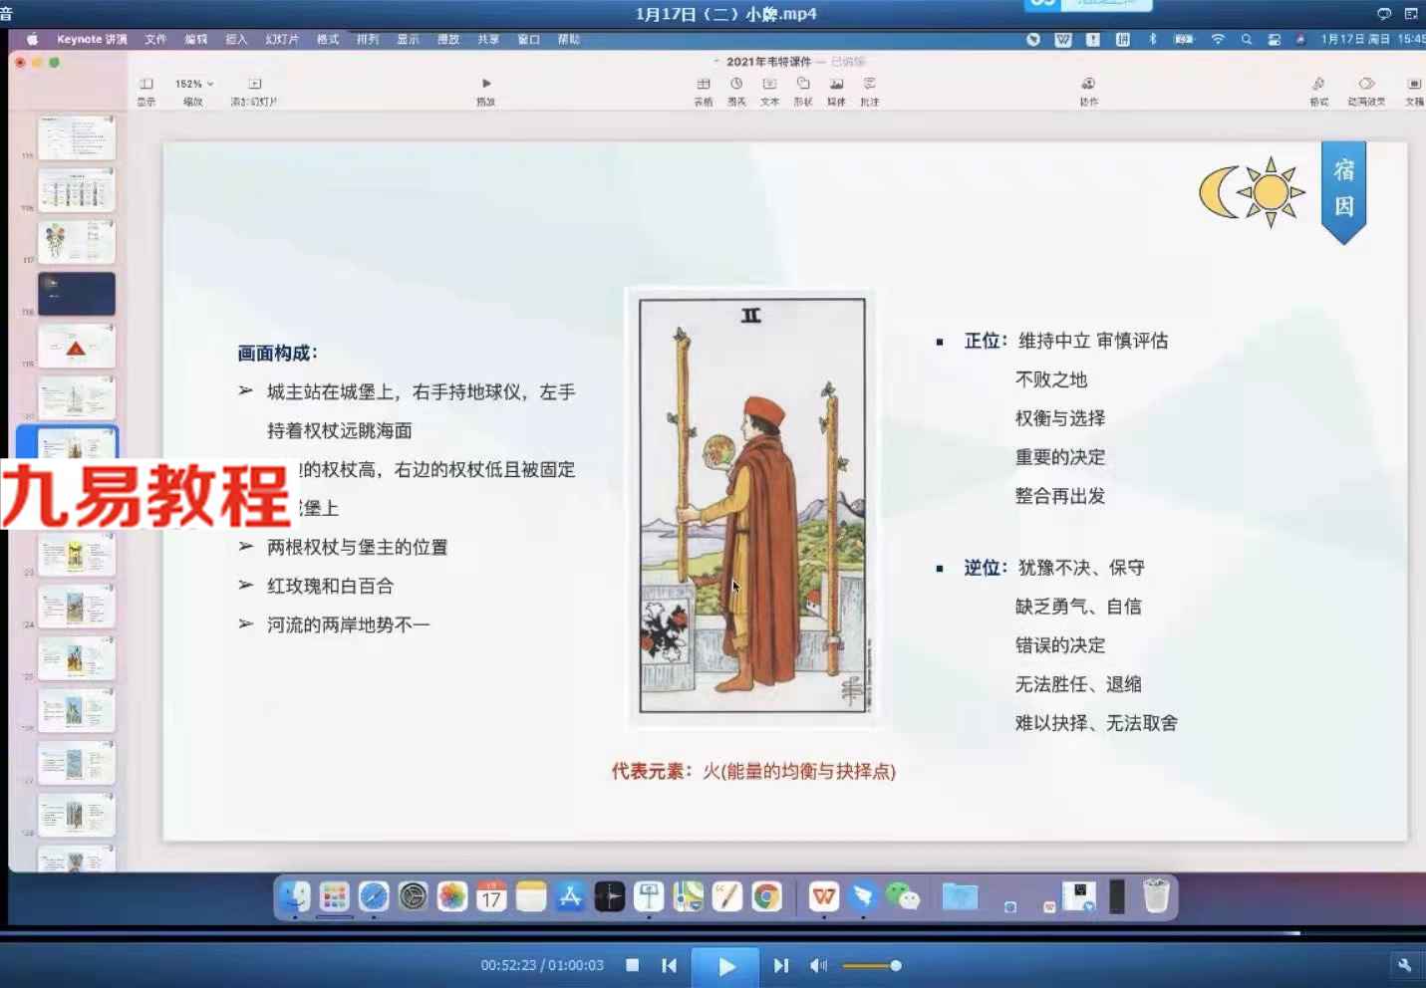
Task: Select the red triangle slide thumbnail
Action: click(77, 346)
